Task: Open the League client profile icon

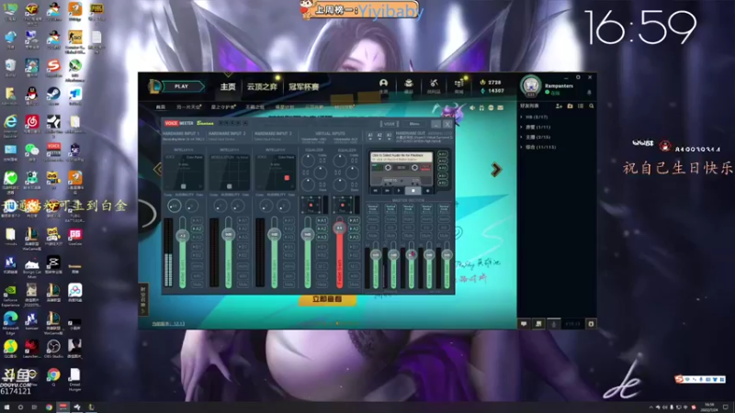Action: [x=383, y=84]
